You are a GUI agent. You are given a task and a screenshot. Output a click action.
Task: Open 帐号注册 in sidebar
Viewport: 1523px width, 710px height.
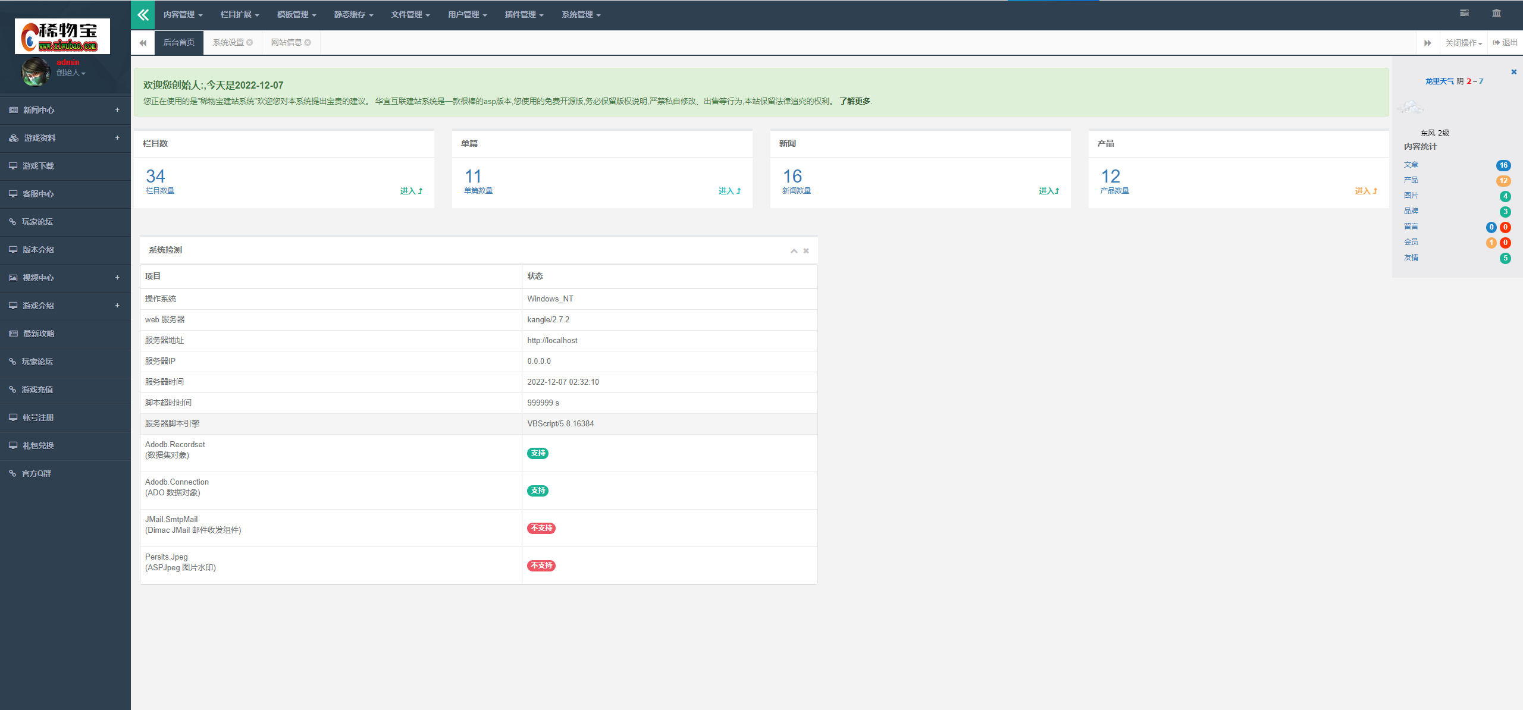[65, 417]
